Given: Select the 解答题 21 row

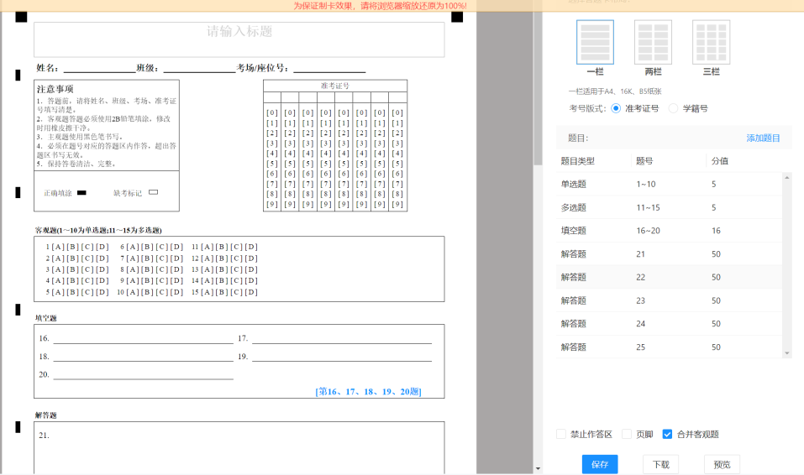Looking at the screenshot, I should pos(669,254).
